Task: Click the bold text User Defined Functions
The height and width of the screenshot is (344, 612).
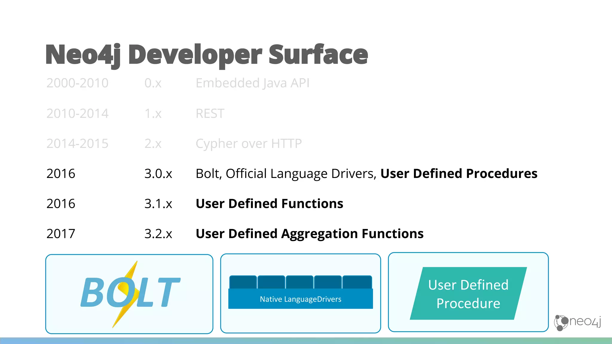Action: [269, 204]
